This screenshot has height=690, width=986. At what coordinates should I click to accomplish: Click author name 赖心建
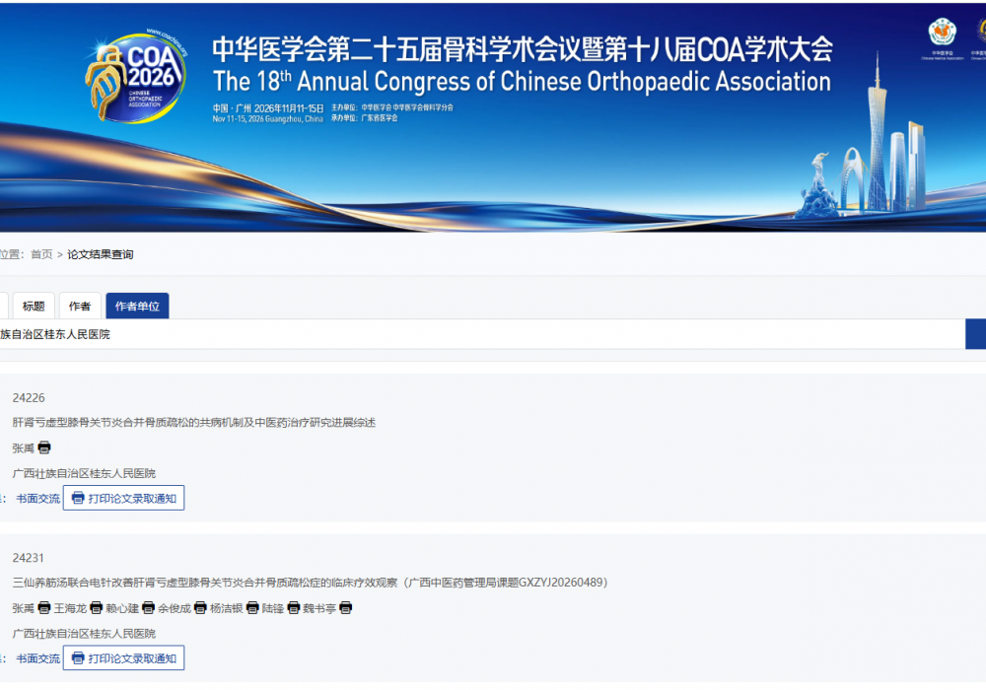point(122,608)
